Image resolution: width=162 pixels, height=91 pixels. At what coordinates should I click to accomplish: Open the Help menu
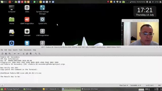coord(34,50)
